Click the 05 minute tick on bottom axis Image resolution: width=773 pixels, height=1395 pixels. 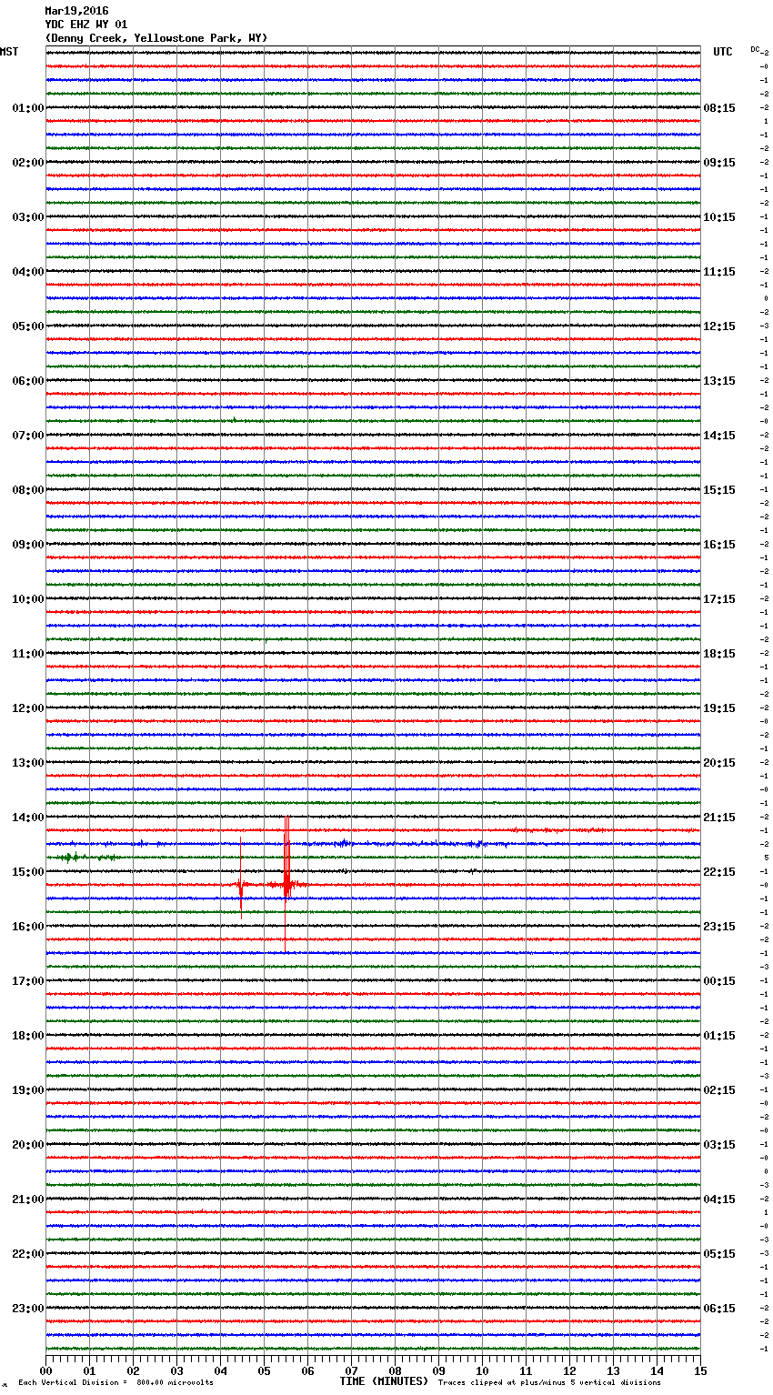click(264, 1370)
